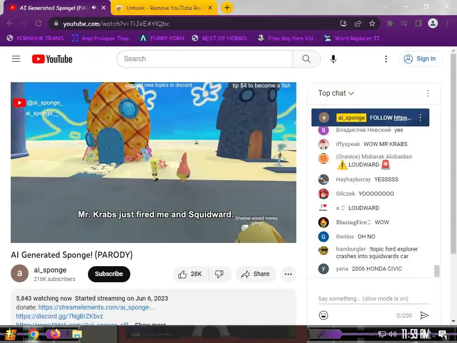This screenshot has height=343, width=457.
Task: Open the YouTube hamburger guide menu
Action: coord(16,59)
